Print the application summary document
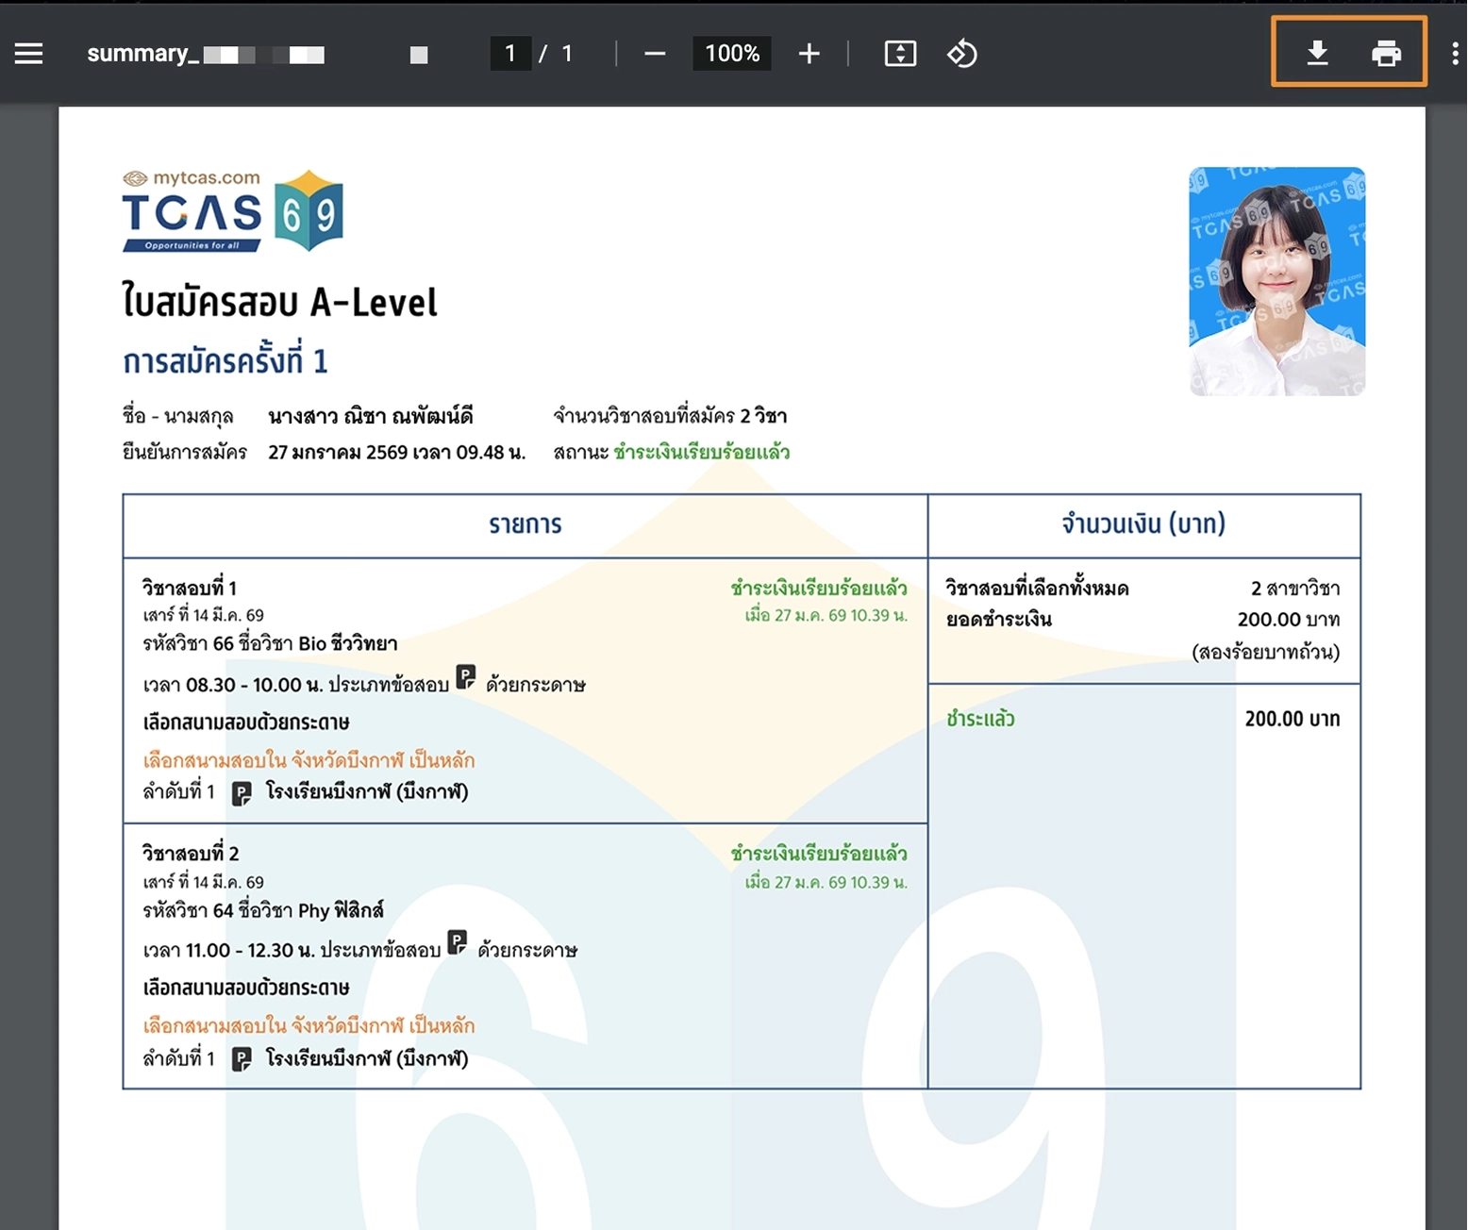Viewport: 1468px width, 1230px height. click(x=1385, y=53)
